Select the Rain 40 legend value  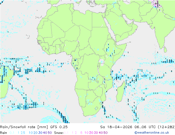pos(45,133)
